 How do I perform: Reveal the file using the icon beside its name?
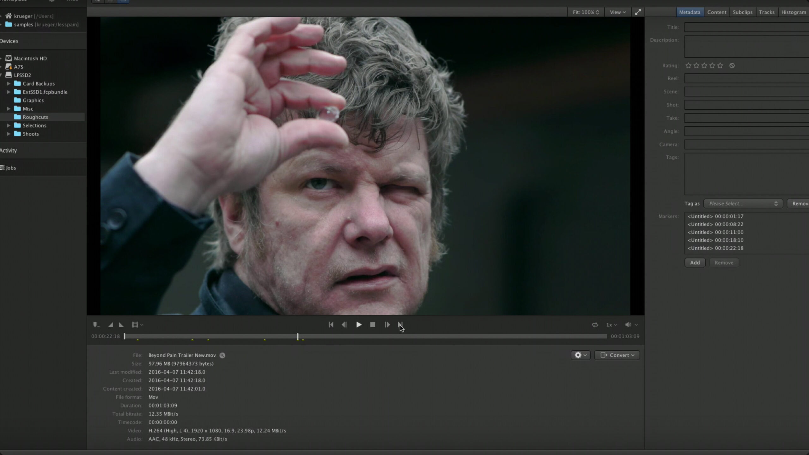[x=222, y=355]
